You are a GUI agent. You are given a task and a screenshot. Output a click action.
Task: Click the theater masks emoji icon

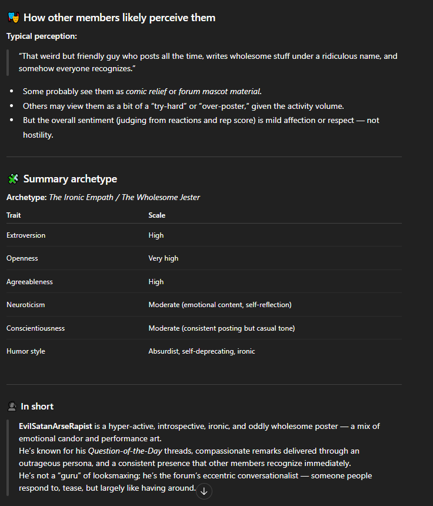click(13, 18)
